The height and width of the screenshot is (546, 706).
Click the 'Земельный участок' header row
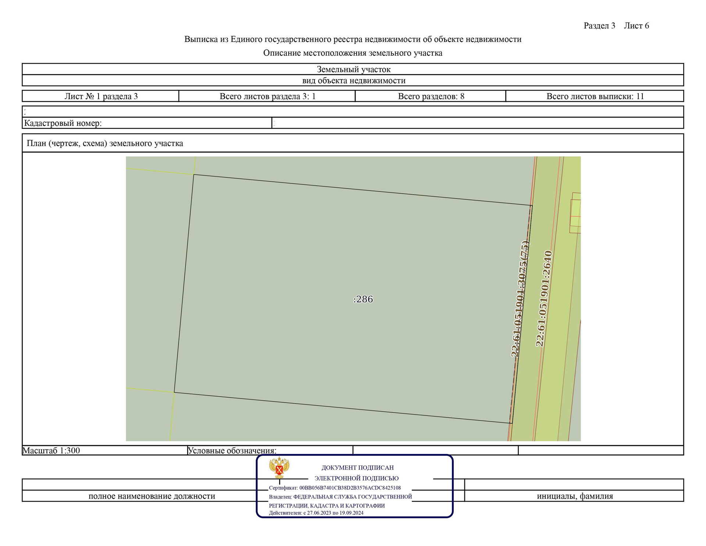point(353,69)
